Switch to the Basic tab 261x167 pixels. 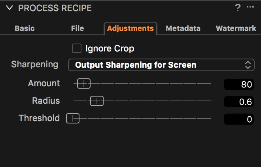[x=25, y=28]
